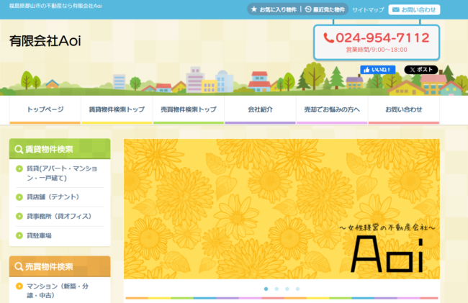Select the first slideshow dot
Screen dimensions: 468x303
pyautogui.click(x=266, y=289)
